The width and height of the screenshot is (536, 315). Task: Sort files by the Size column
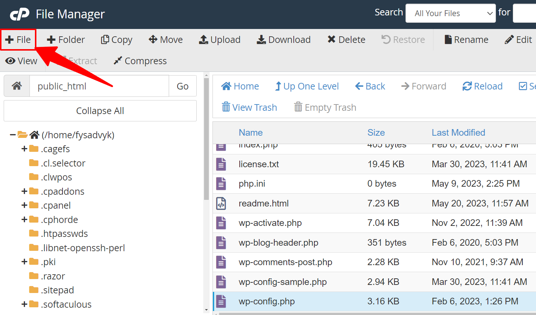[376, 132]
